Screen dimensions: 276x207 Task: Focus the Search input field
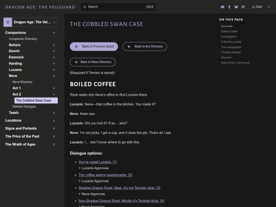pos(118,7)
